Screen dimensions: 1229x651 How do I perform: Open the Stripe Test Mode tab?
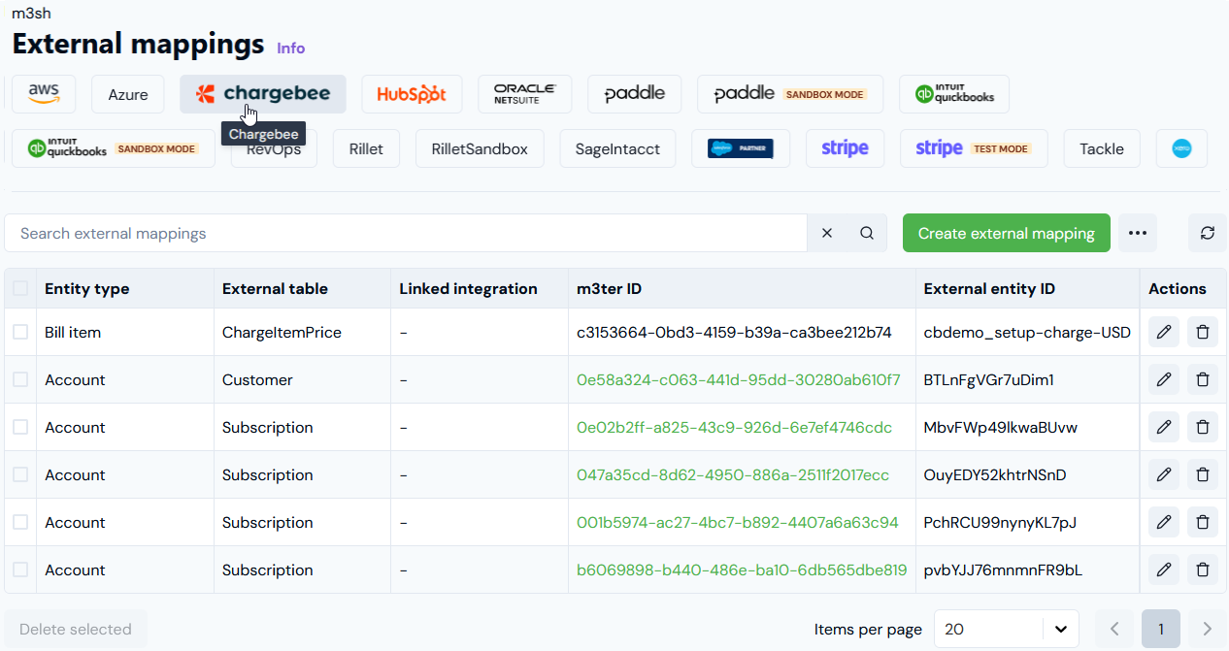[x=974, y=148]
